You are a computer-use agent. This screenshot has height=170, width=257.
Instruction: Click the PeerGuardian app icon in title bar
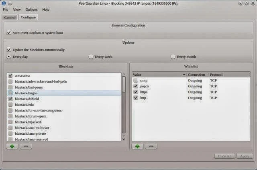pos(4,3)
